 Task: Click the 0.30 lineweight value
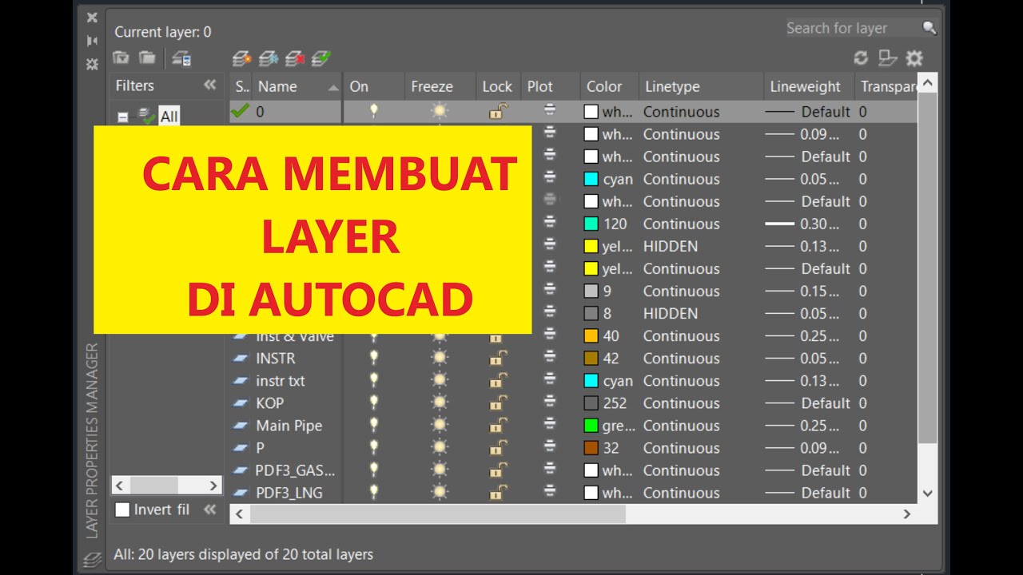[x=820, y=224]
